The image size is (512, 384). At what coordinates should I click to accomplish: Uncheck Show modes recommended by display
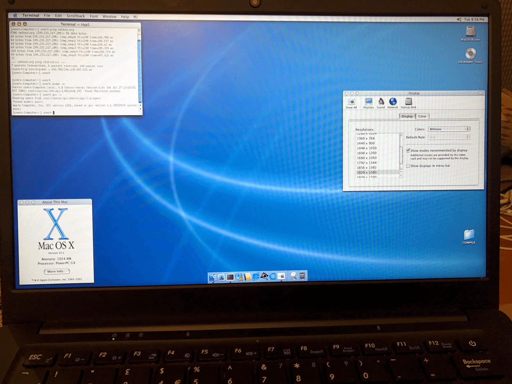408,150
